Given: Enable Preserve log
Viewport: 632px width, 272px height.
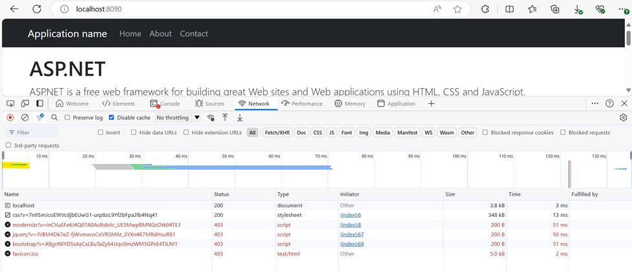Looking at the screenshot, I should pos(67,118).
